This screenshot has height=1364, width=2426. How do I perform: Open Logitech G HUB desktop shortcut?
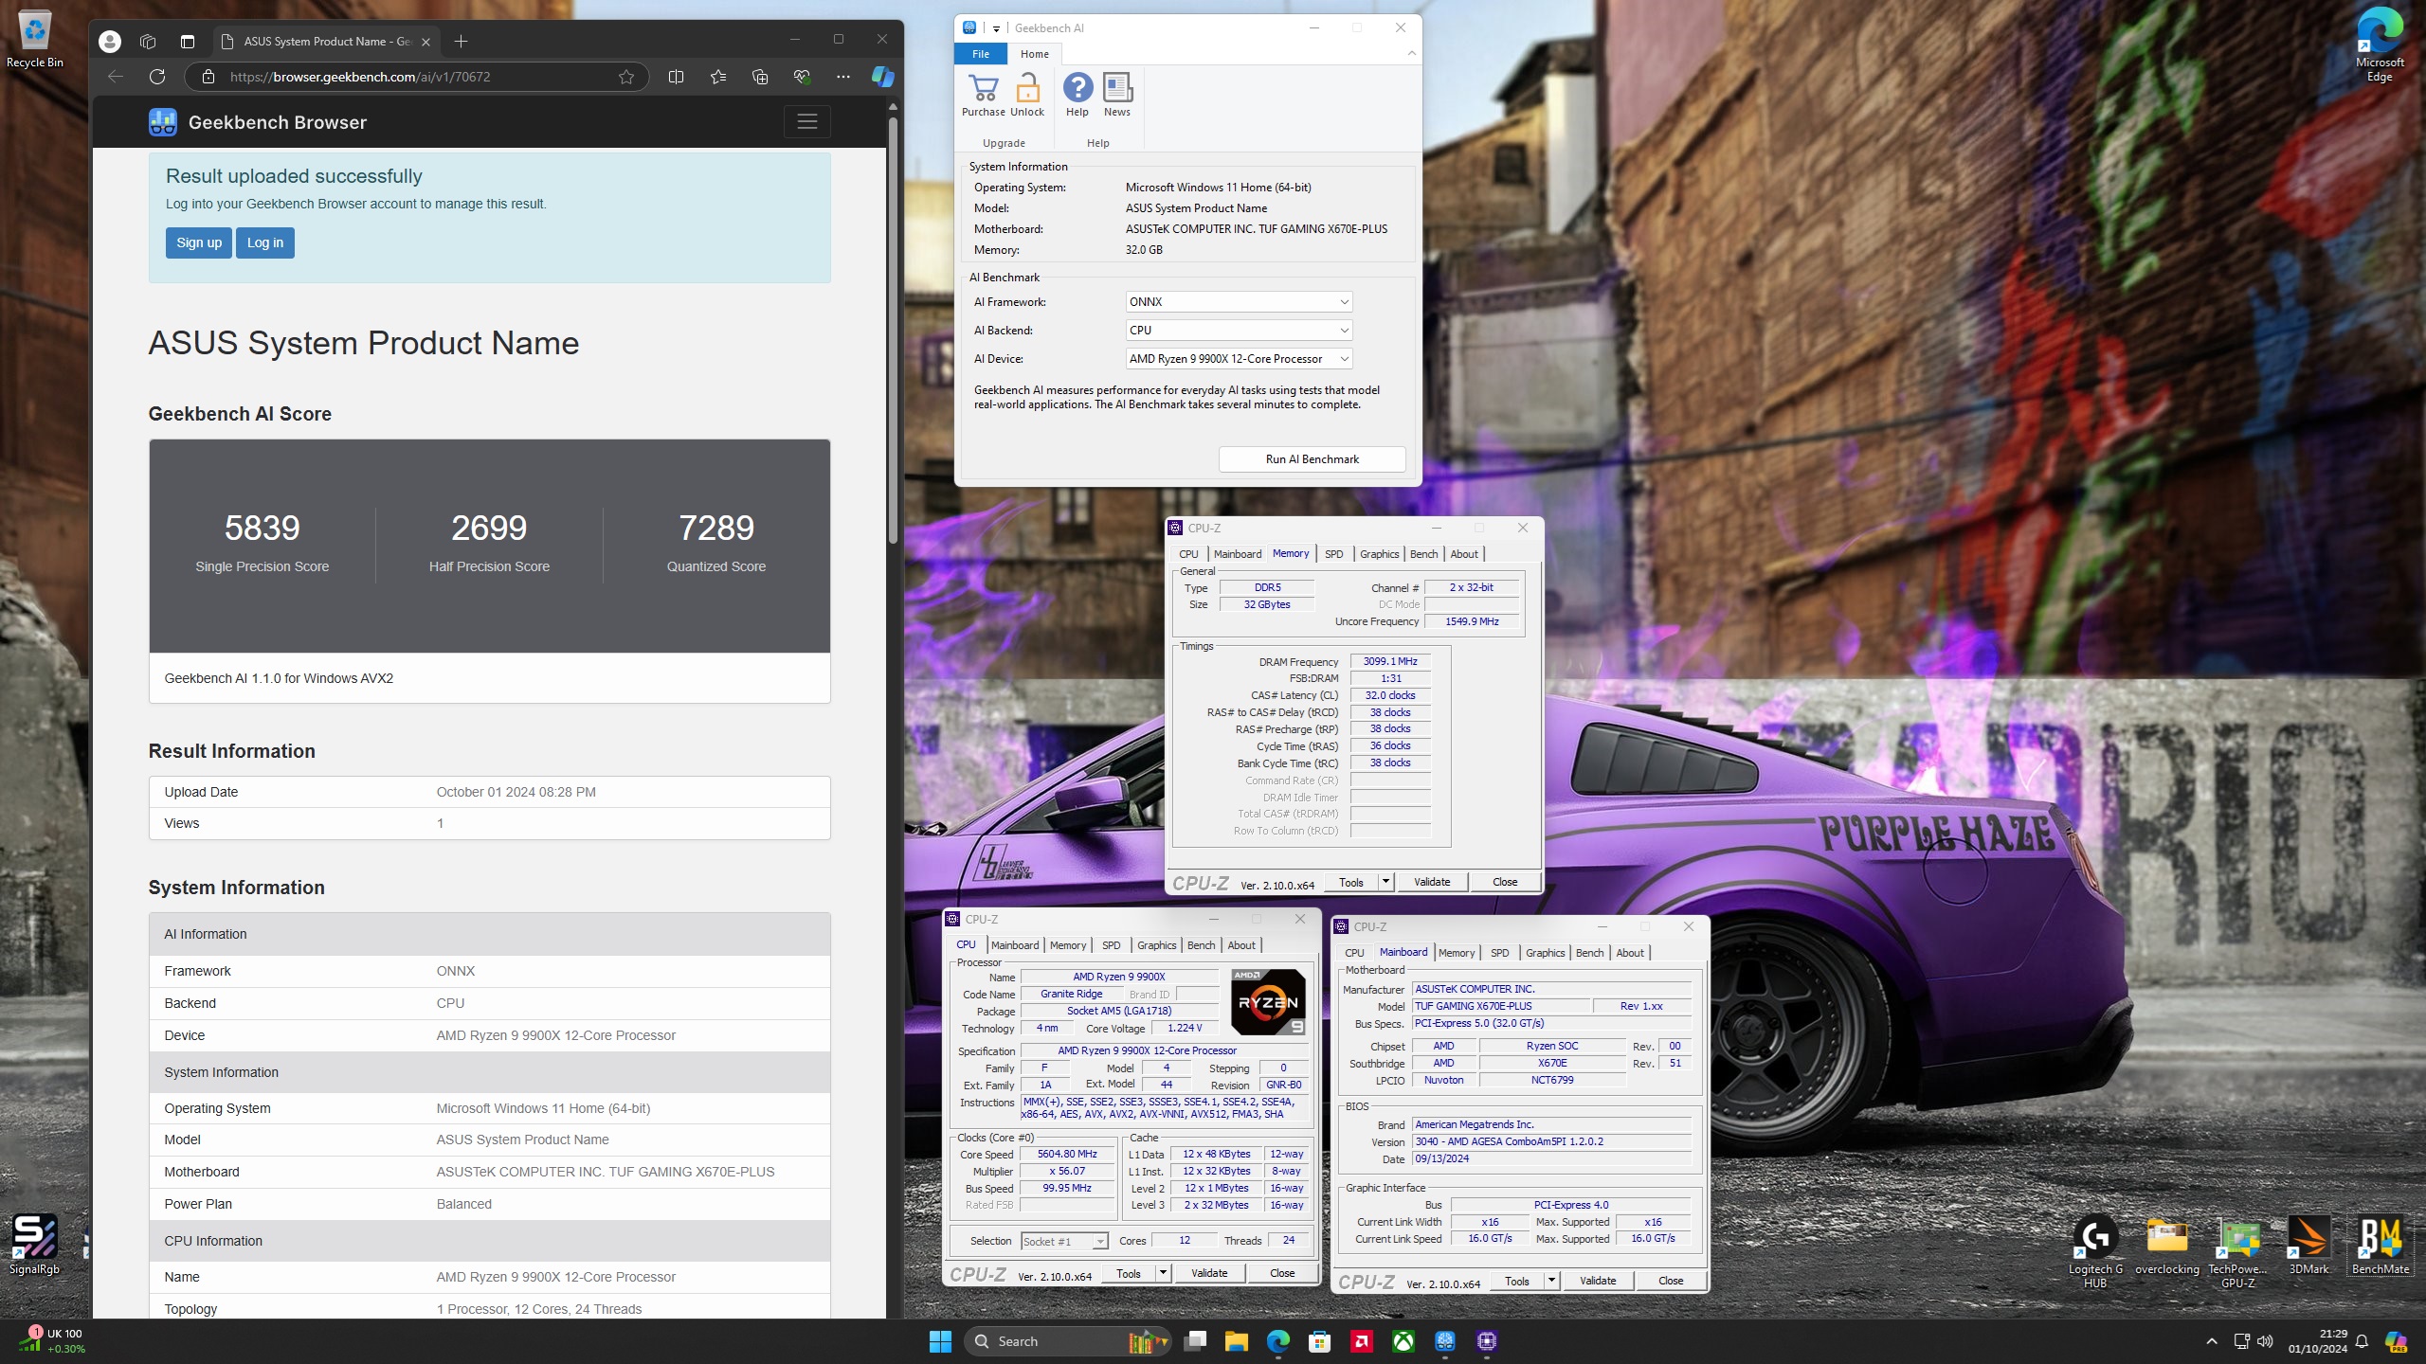pyautogui.click(x=2095, y=1250)
